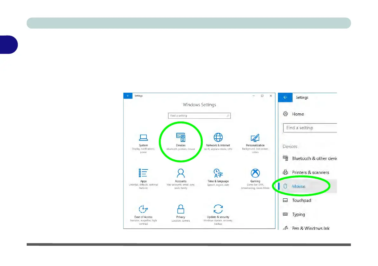The height and width of the screenshot is (266, 378).
Task: Open Network & Internet settings
Action: pyautogui.click(x=218, y=142)
